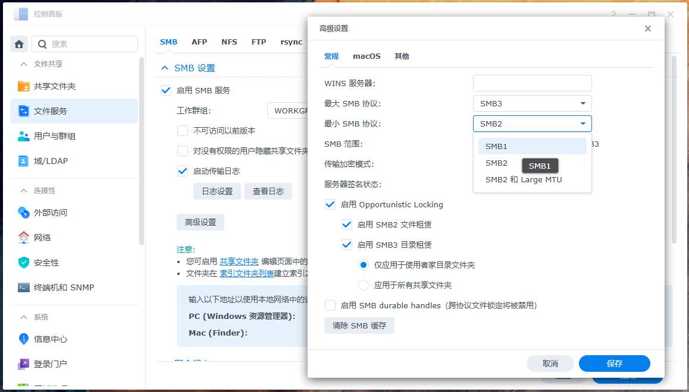Click the home icon in sidebar
The width and height of the screenshot is (689, 392).
[19, 44]
